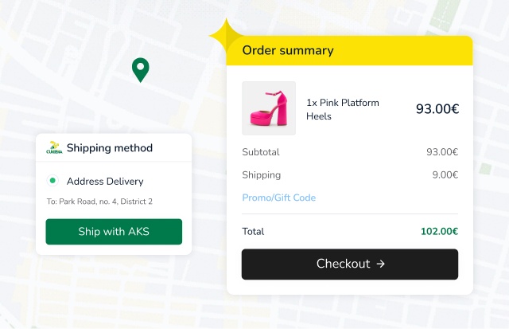The image size is (509, 329).
Task: Click the Shipping row label in summary
Action: (x=261, y=174)
